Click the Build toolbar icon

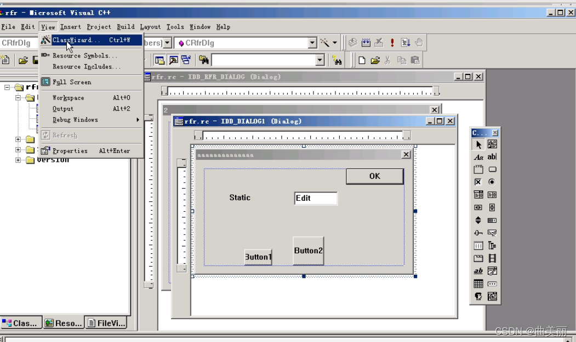(366, 43)
